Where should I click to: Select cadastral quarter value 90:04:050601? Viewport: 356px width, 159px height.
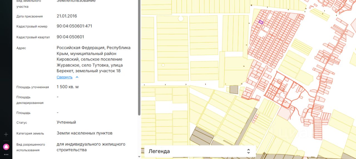point(70,37)
